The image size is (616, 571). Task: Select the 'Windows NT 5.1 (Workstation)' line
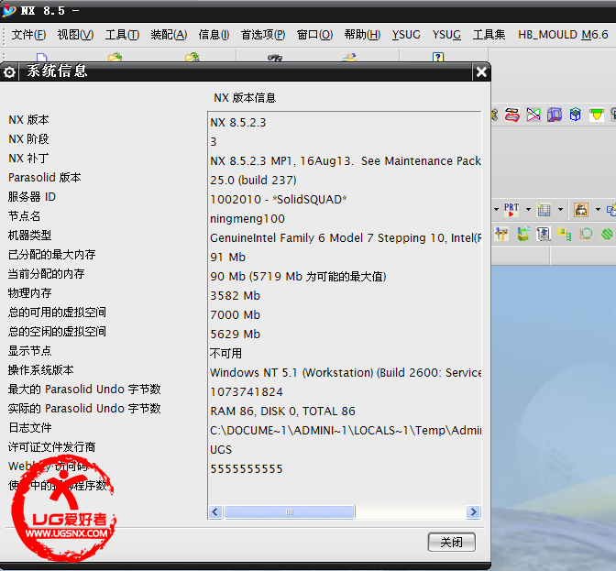tap(345, 373)
